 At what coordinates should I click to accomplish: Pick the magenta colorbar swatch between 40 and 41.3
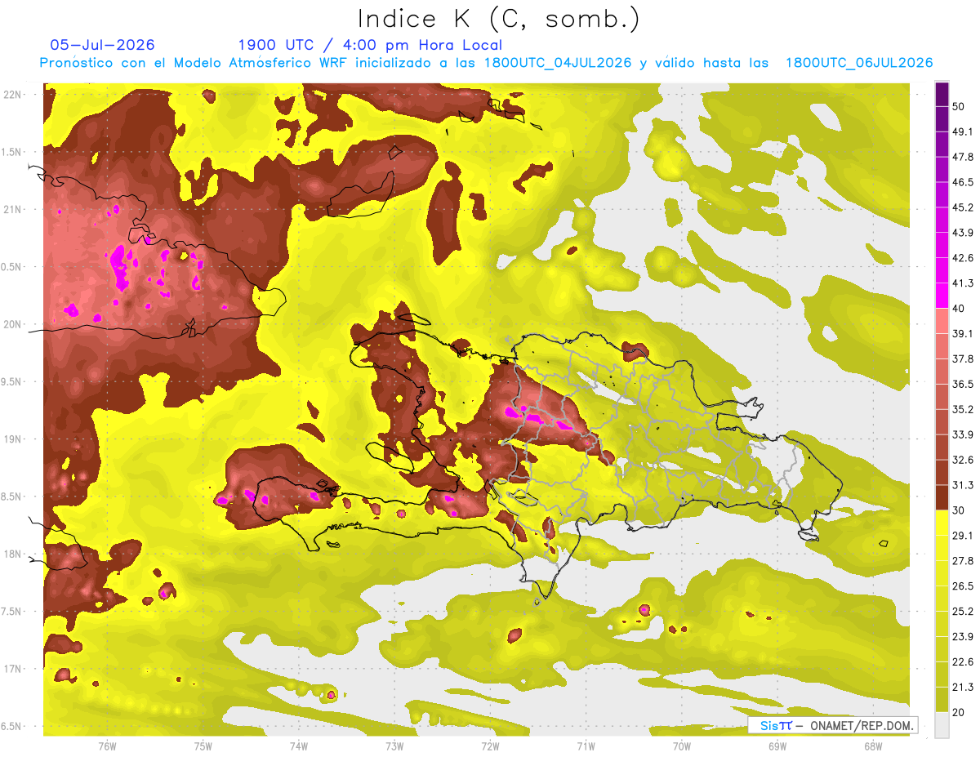(942, 296)
